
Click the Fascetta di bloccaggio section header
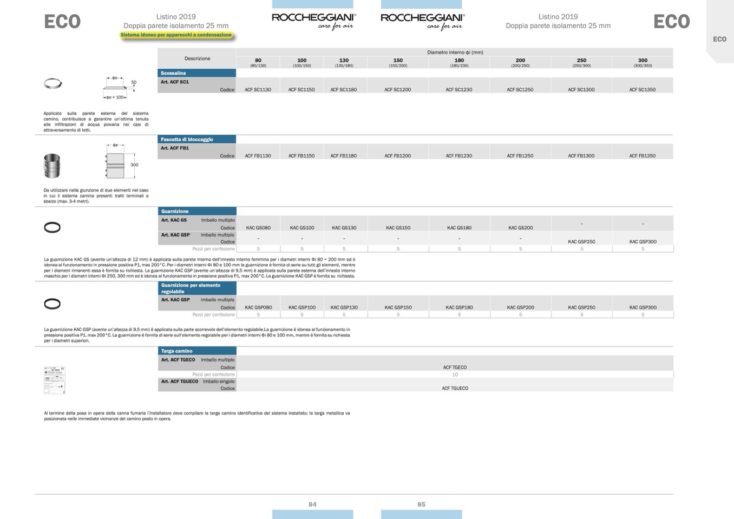pos(196,139)
